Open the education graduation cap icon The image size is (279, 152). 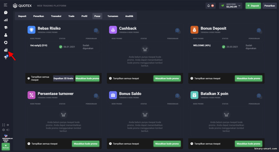(6, 27)
